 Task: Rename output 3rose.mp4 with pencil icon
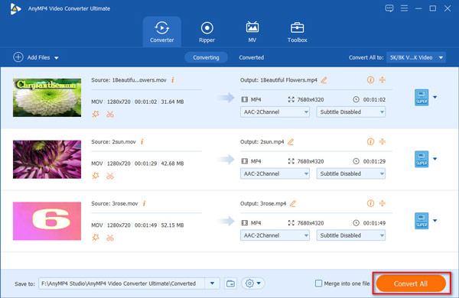tap(293, 203)
